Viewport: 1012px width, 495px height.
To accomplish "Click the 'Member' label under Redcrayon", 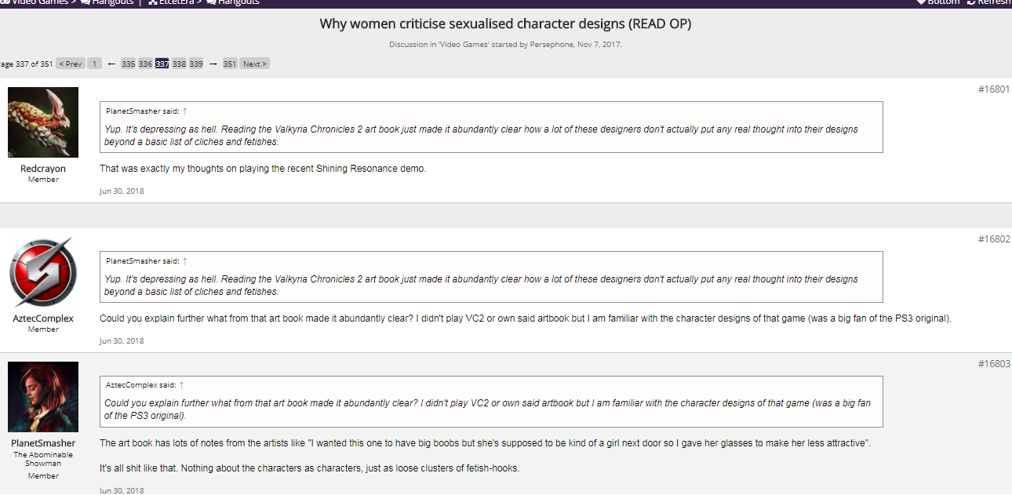I will pos(43,180).
